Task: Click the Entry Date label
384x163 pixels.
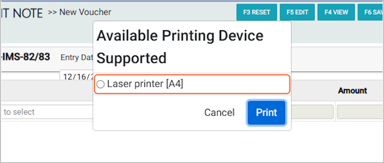Action: 76,57
